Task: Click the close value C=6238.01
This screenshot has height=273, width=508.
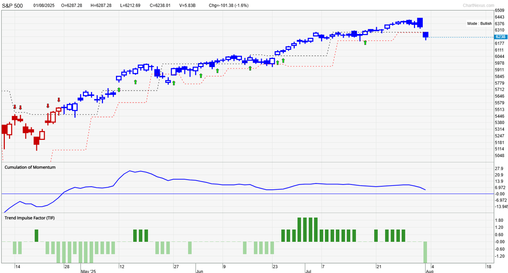Action: [160, 5]
